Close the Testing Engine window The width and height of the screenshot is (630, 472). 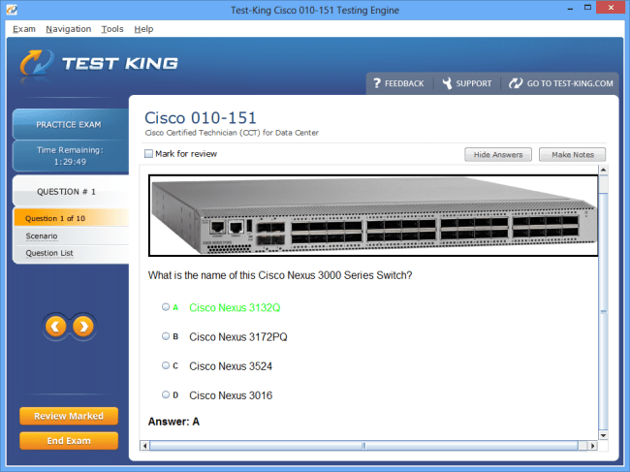[x=611, y=8]
